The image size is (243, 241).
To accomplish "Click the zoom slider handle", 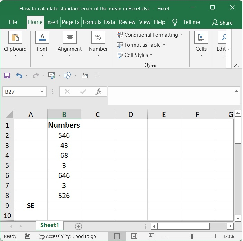I will pos(191,236).
